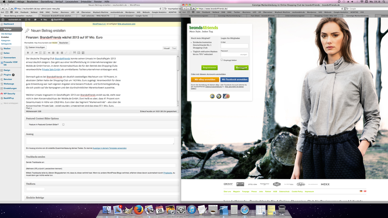Open the updates counter showing 12
This screenshot has width=388, height=218.
28,20
